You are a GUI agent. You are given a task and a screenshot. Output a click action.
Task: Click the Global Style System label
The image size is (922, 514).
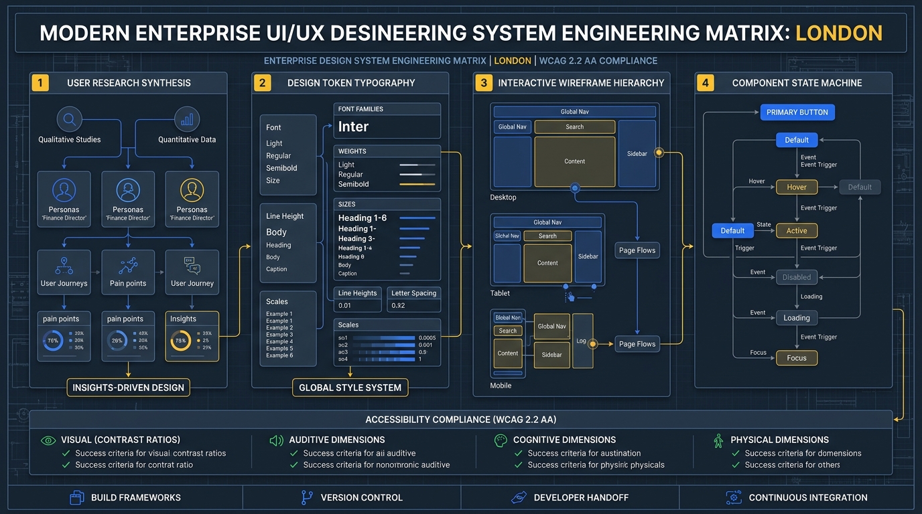click(x=350, y=388)
